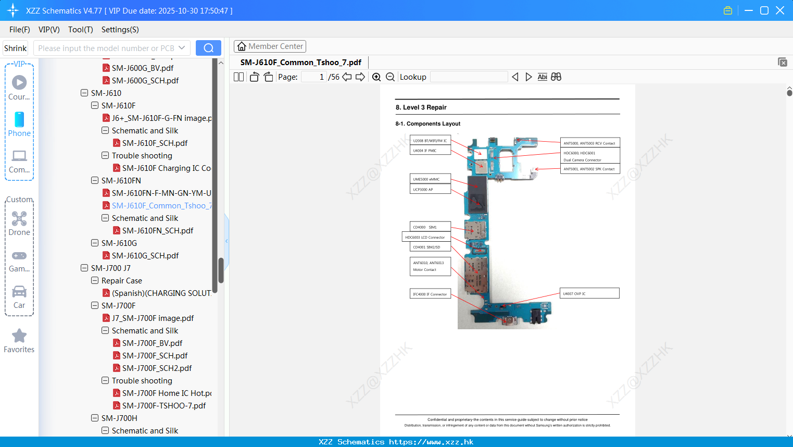Image resolution: width=793 pixels, height=447 pixels.
Task: Open the File(F) menu
Action: click(x=20, y=29)
